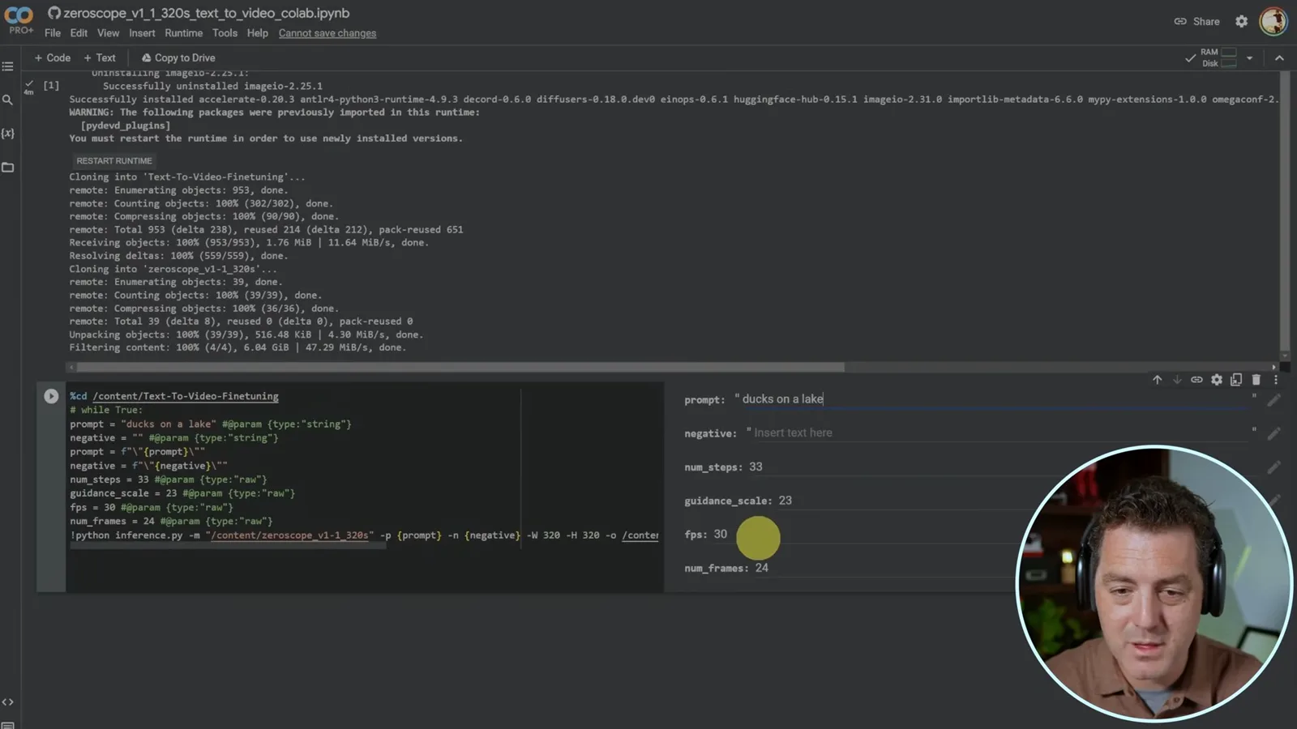The image size is (1297, 729).
Task: Click Copy to Drive button
Action: click(178, 58)
